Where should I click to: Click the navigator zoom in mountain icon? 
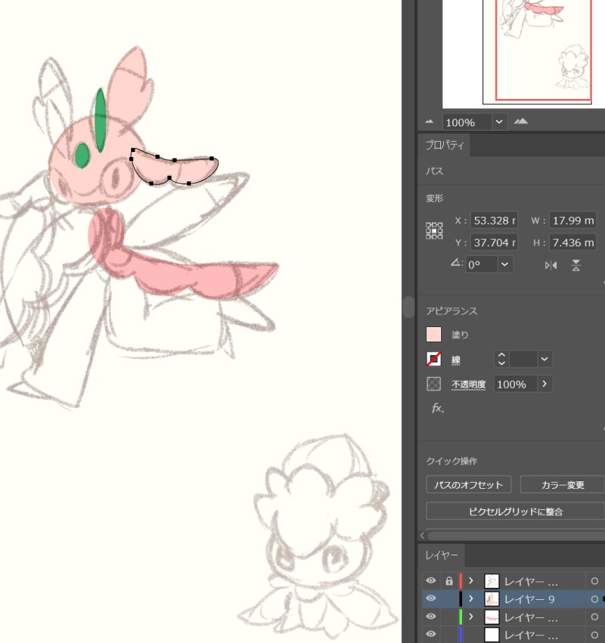click(x=521, y=122)
